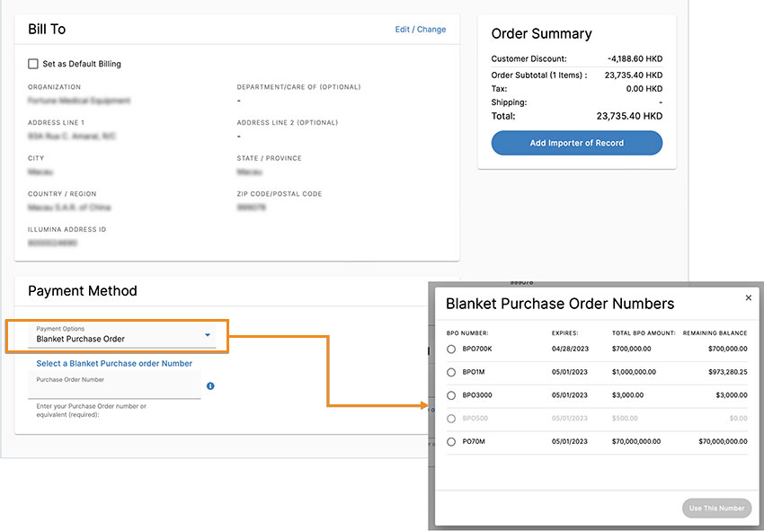Image resolution: width=764 pixels, height=531 pixels.
Task: Choose the PO70M radio option
Action: pyautogui.click(x=451, y=442)
